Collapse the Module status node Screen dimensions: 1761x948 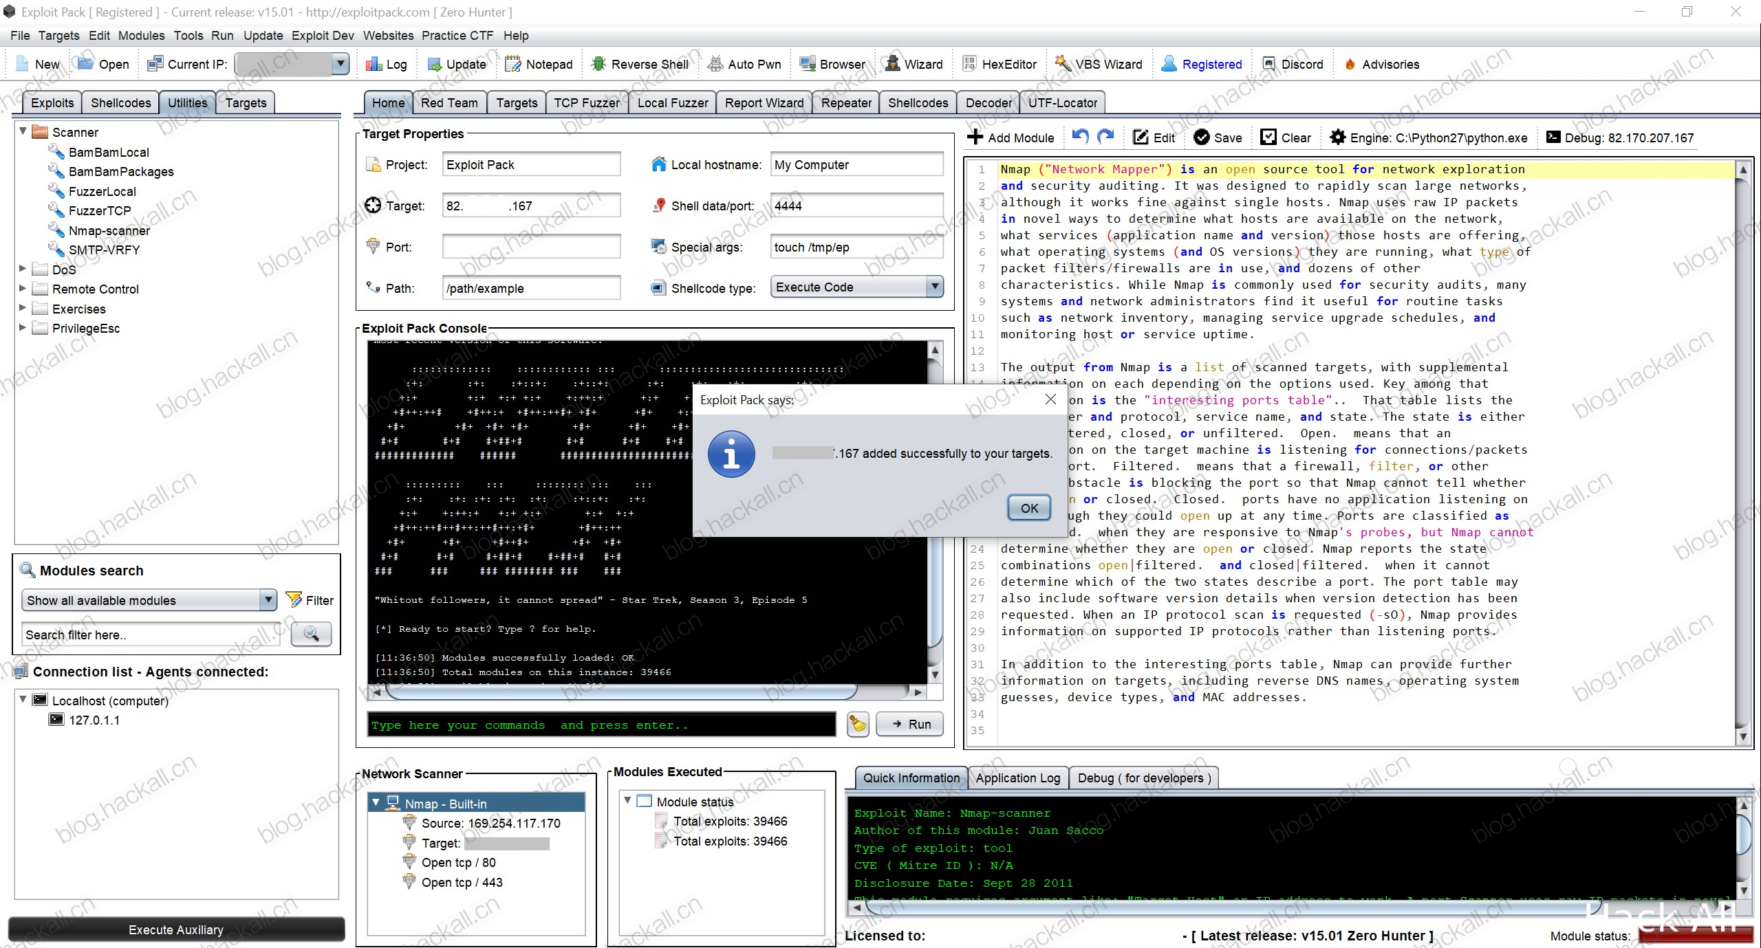coord(627,801)
